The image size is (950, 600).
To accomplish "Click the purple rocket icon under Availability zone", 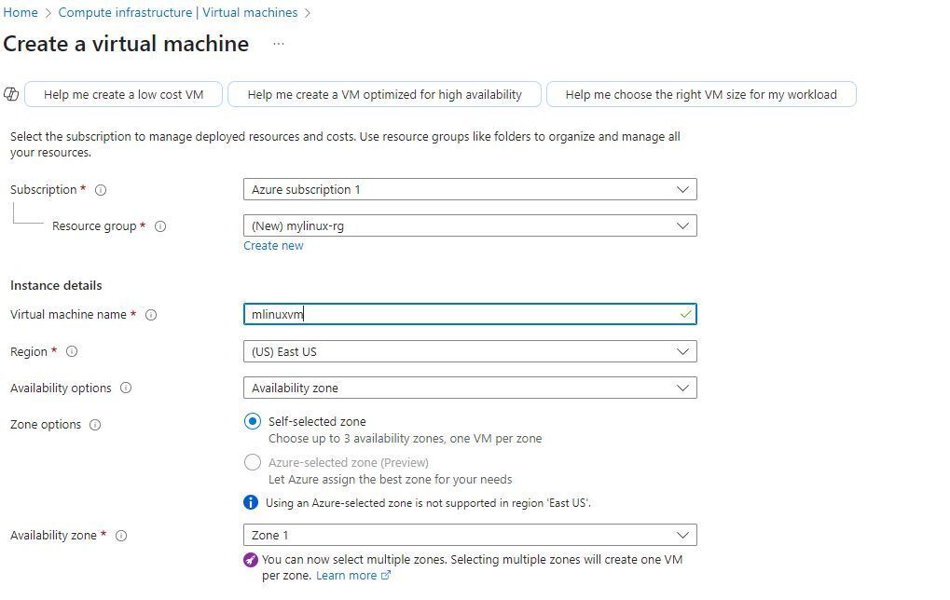I will [251, 560].
